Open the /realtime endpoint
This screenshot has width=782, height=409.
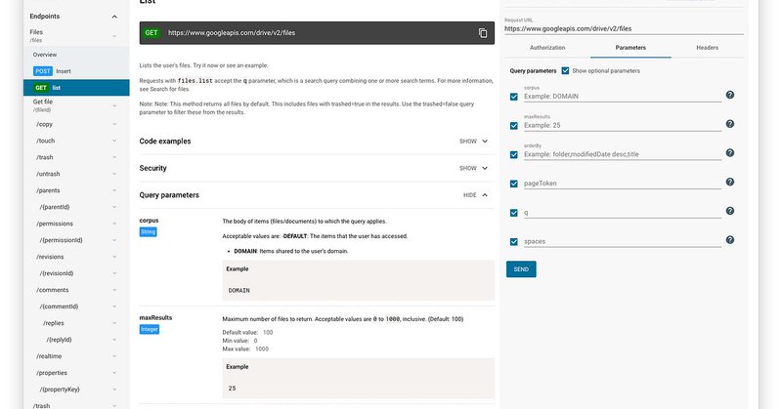click(x=49, y=356)
